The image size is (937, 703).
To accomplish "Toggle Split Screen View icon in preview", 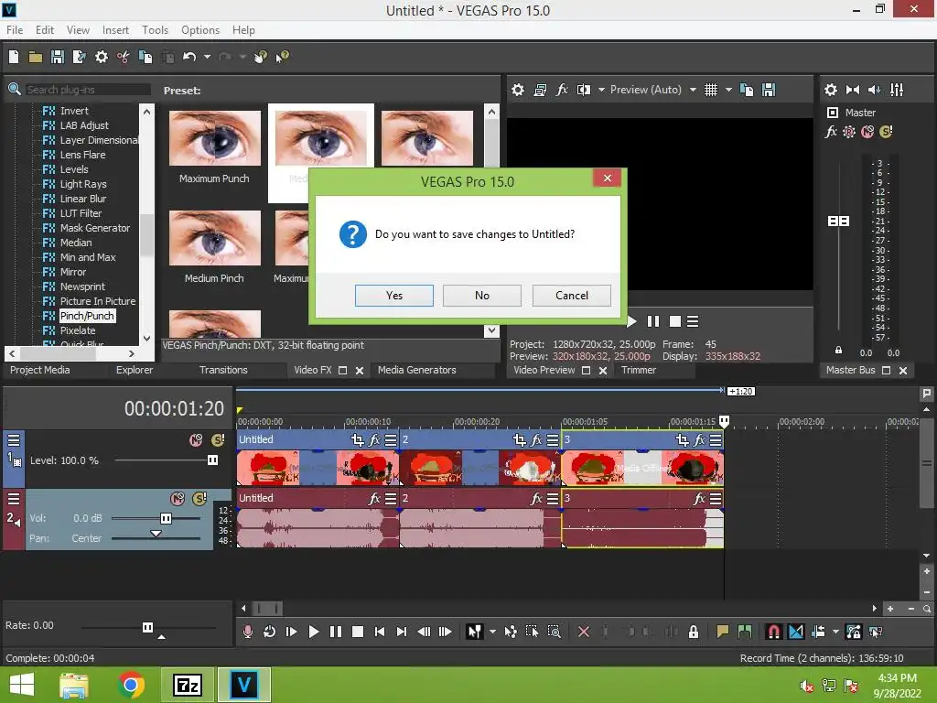I will (583, 90).
